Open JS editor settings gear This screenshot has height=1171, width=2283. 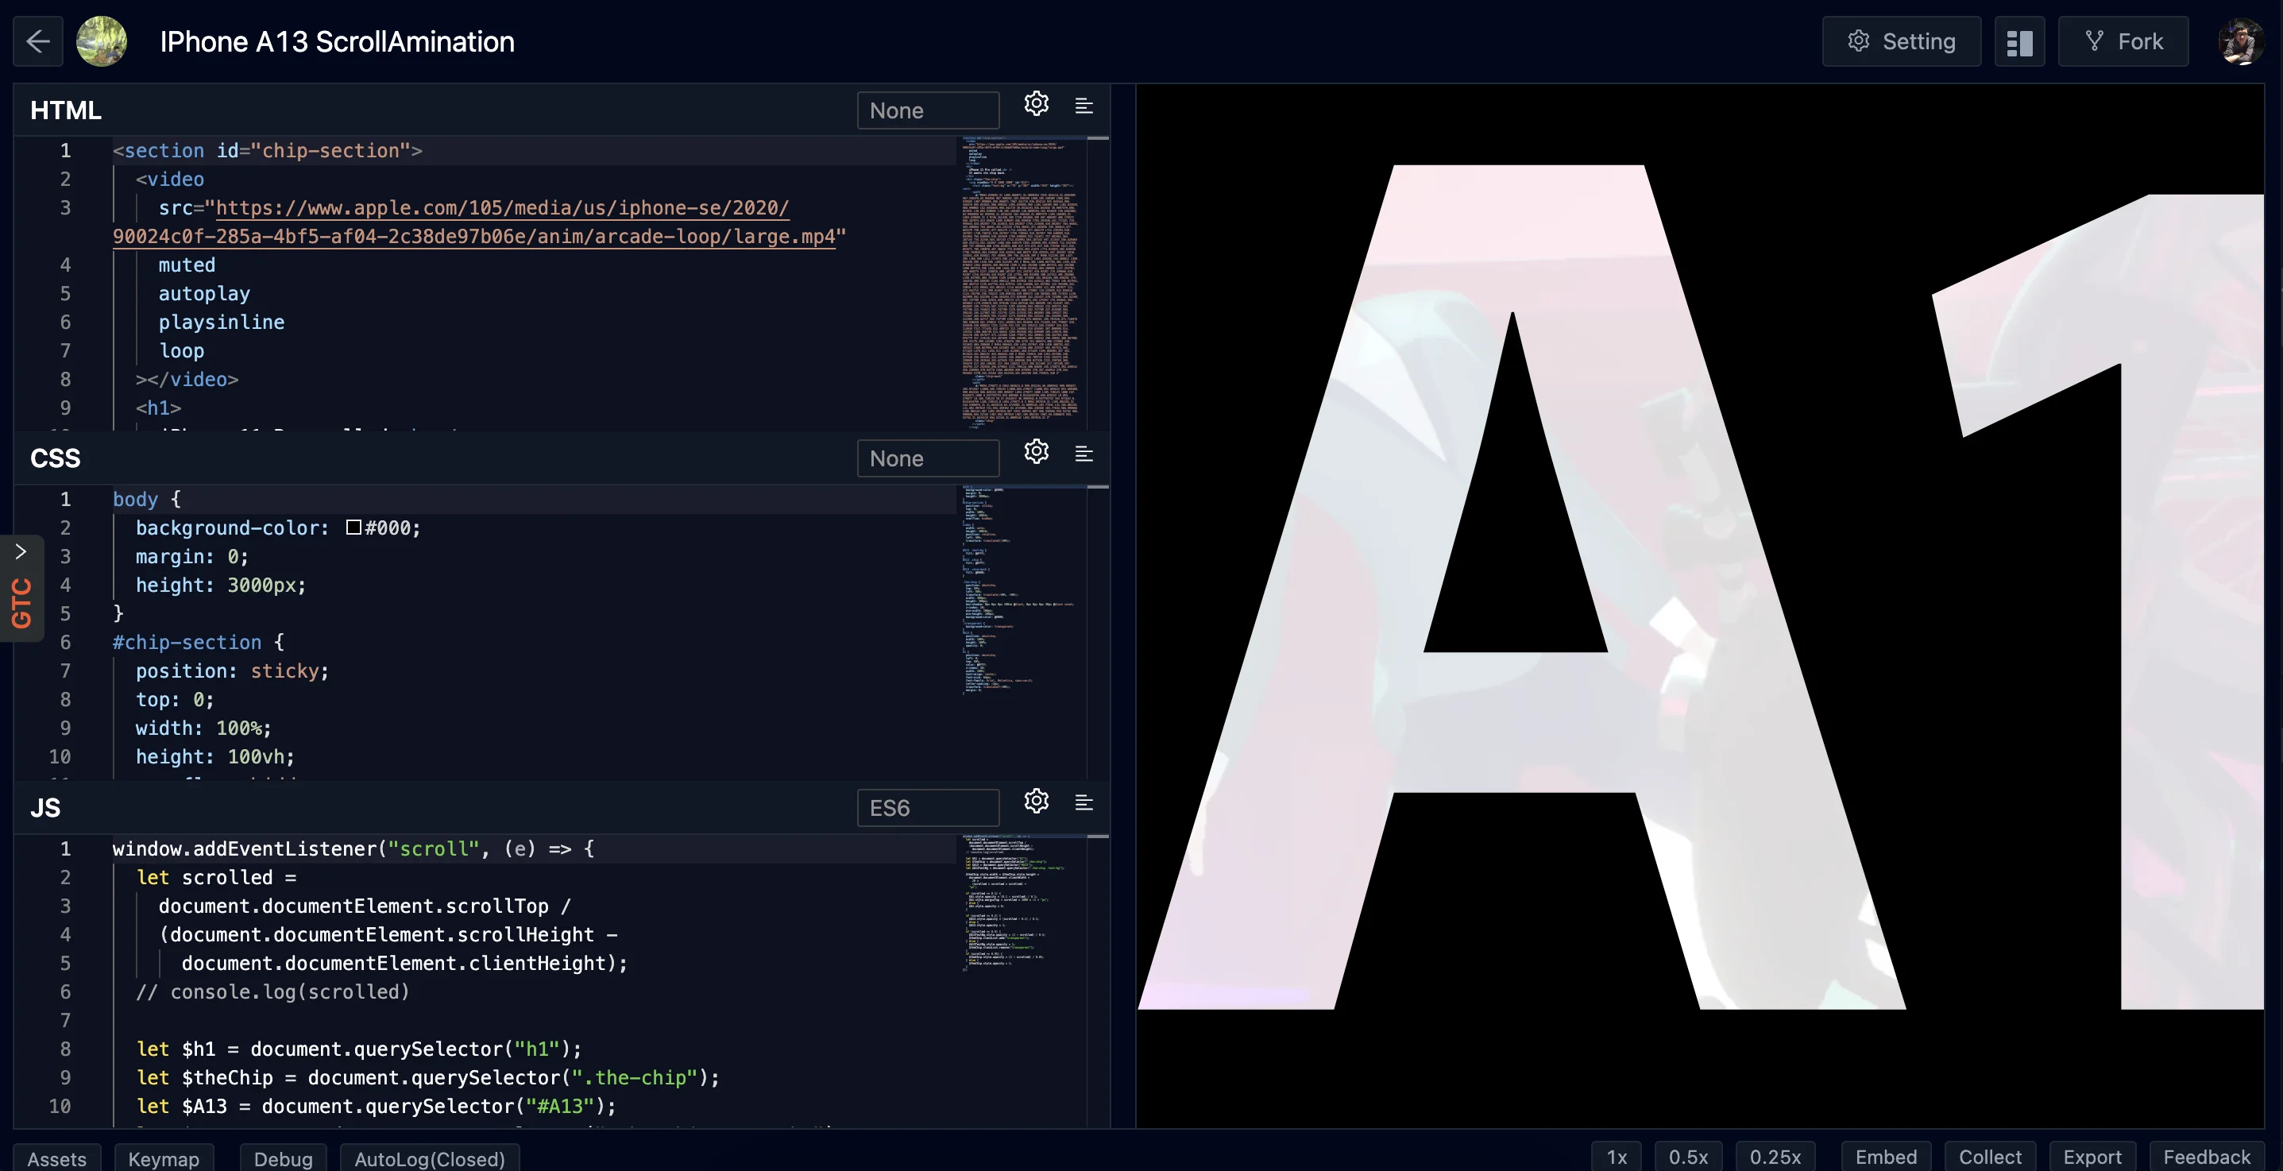[1036, 802]
